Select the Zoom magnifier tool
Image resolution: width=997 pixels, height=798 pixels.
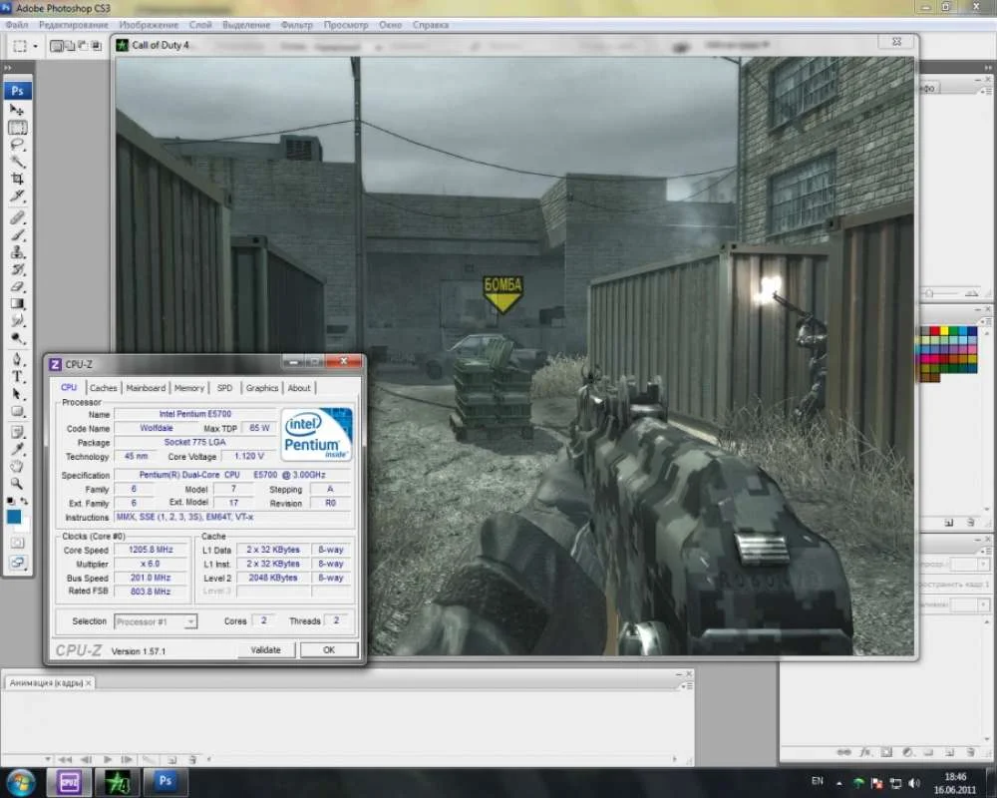coord(17,484)
